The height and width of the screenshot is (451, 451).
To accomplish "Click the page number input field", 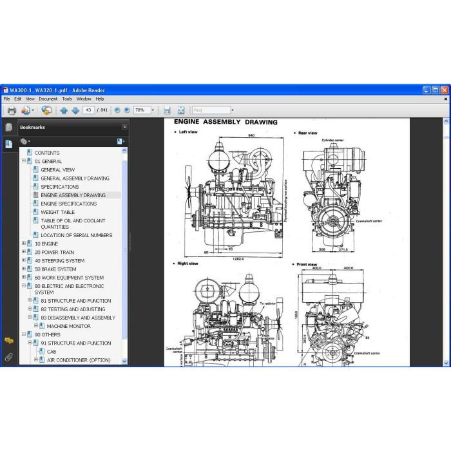I will [x=88, y=110].
